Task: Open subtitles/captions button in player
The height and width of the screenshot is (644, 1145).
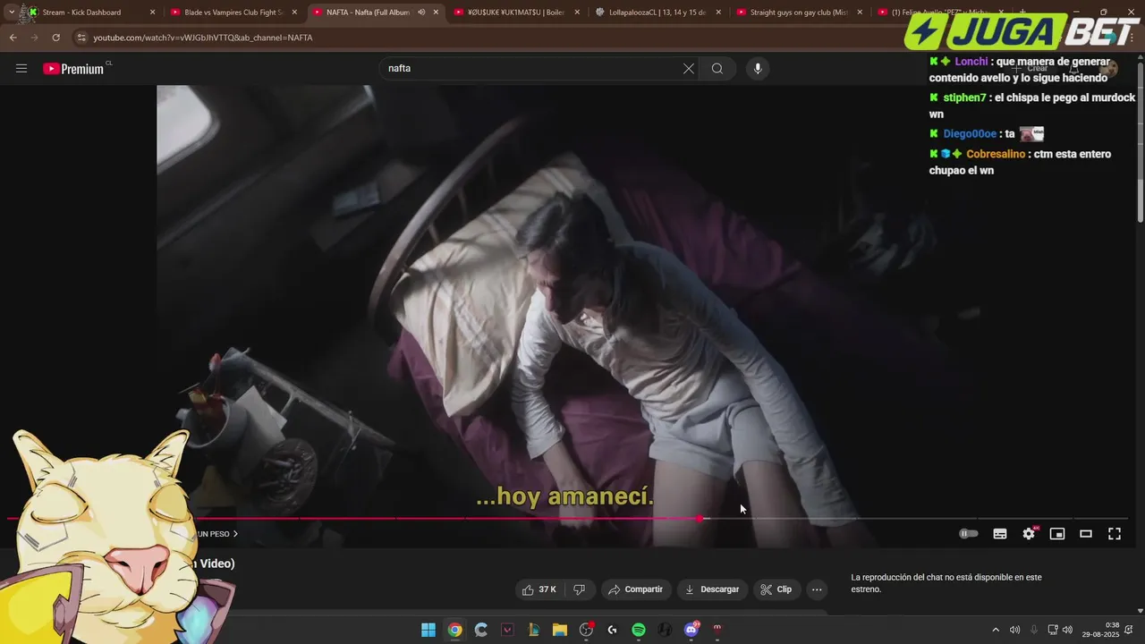Action: 1000,534
